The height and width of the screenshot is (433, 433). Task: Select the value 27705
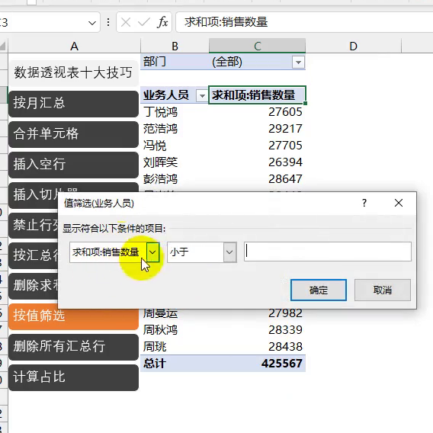[285, 146]
